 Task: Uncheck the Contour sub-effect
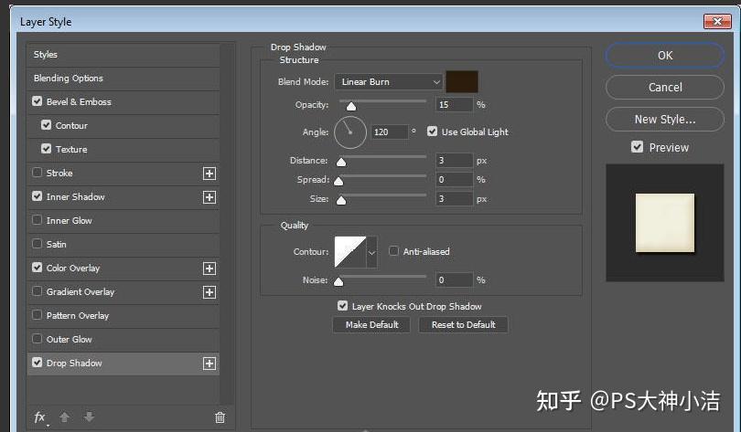pyautogui.click(x=46, y=124)
